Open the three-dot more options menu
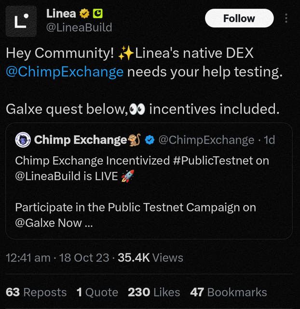 pyautogui.click(x=286, y=18)
